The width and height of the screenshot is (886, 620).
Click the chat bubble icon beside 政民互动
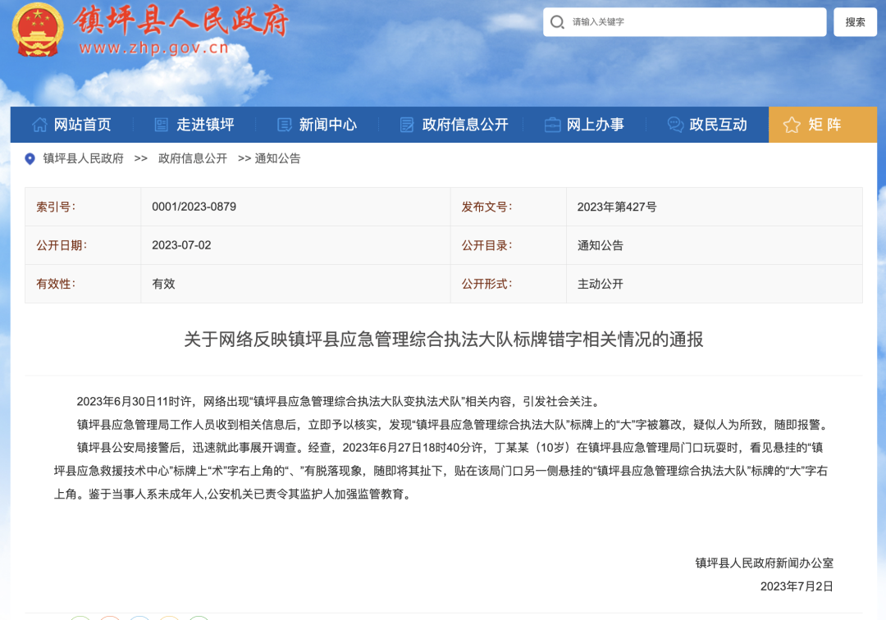point(675,125)
